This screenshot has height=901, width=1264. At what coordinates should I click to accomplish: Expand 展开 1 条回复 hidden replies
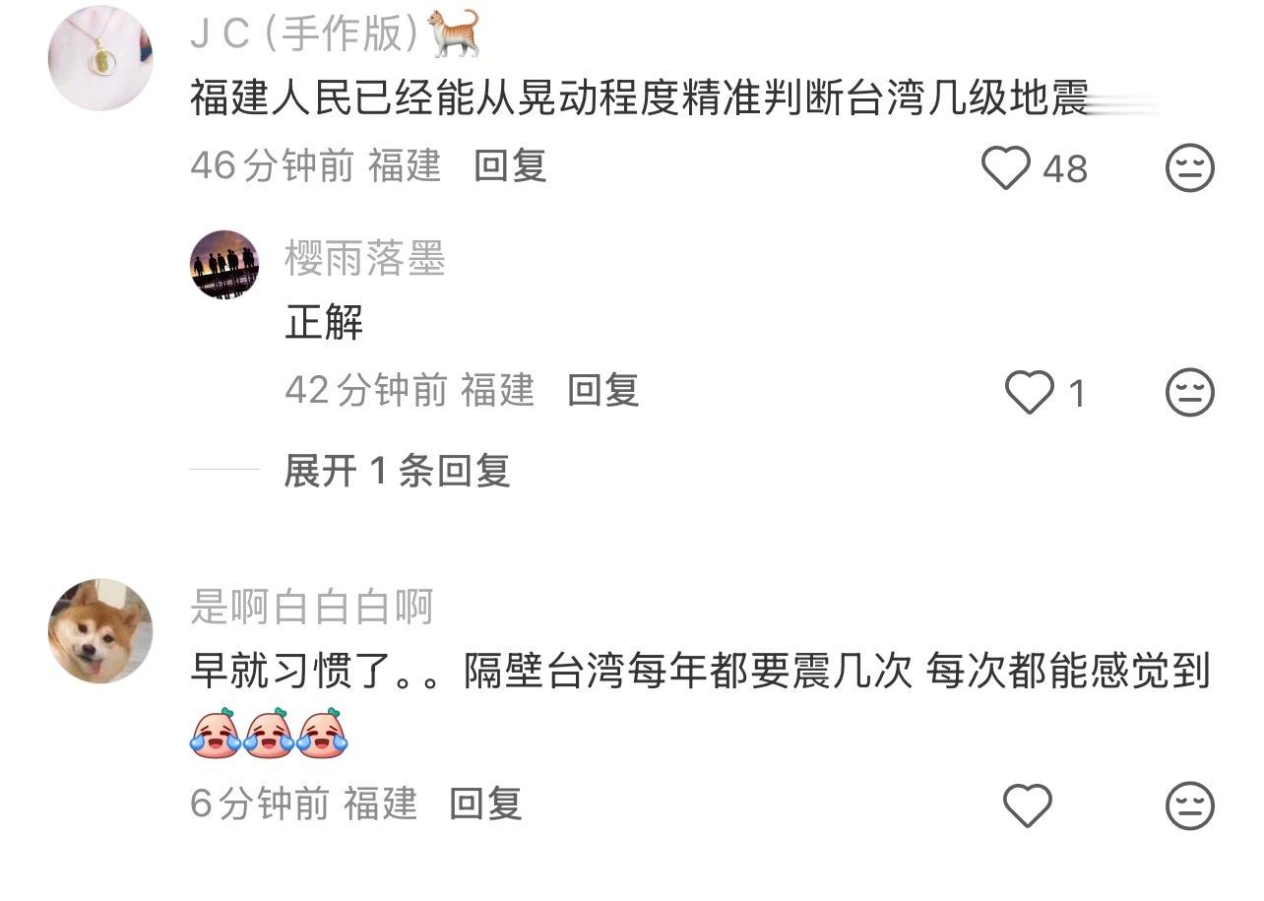pyautogui.click(x=397, y=471)
